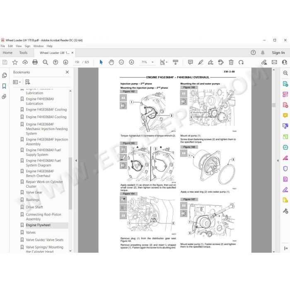
Task: Open the Sign document pen tool
Action: 210,62
